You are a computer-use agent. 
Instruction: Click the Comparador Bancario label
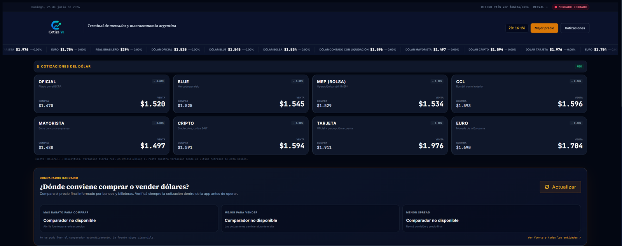(x=59, y=178)
